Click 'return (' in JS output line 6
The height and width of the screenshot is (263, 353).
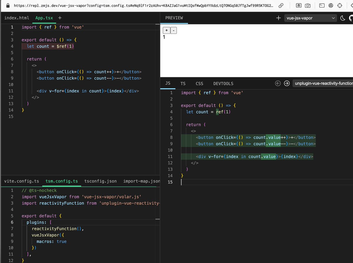pyautogui.click(x=196, y=125)
